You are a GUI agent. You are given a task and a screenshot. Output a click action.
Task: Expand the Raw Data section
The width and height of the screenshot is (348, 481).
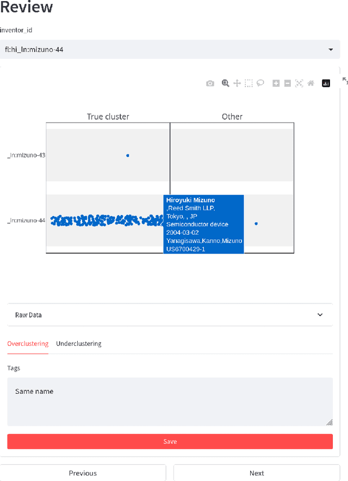170,315
